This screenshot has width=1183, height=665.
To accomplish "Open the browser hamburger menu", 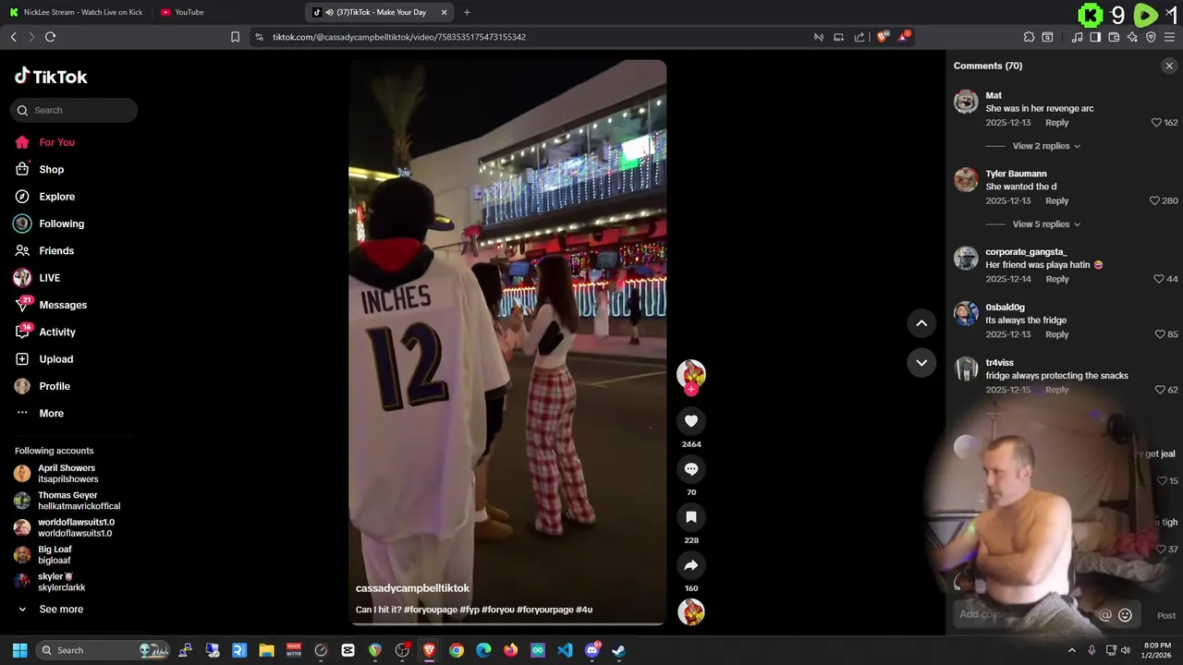I will tap(1170, 37).
